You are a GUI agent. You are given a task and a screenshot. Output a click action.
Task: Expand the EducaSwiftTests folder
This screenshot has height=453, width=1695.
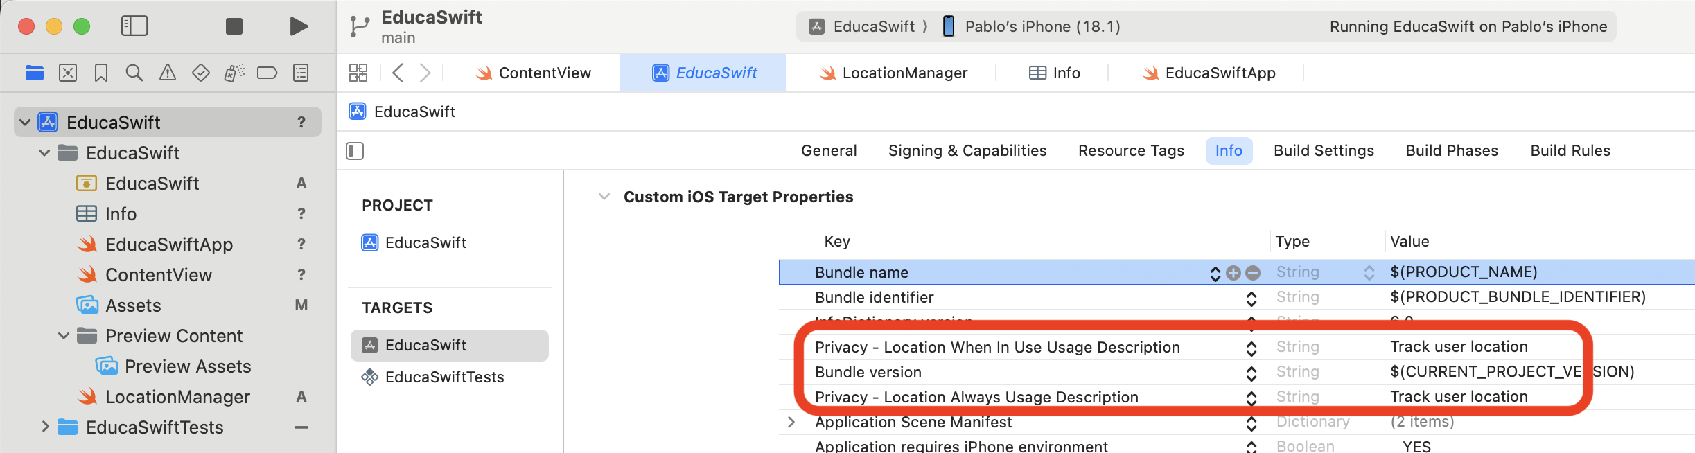coord(45,427)
